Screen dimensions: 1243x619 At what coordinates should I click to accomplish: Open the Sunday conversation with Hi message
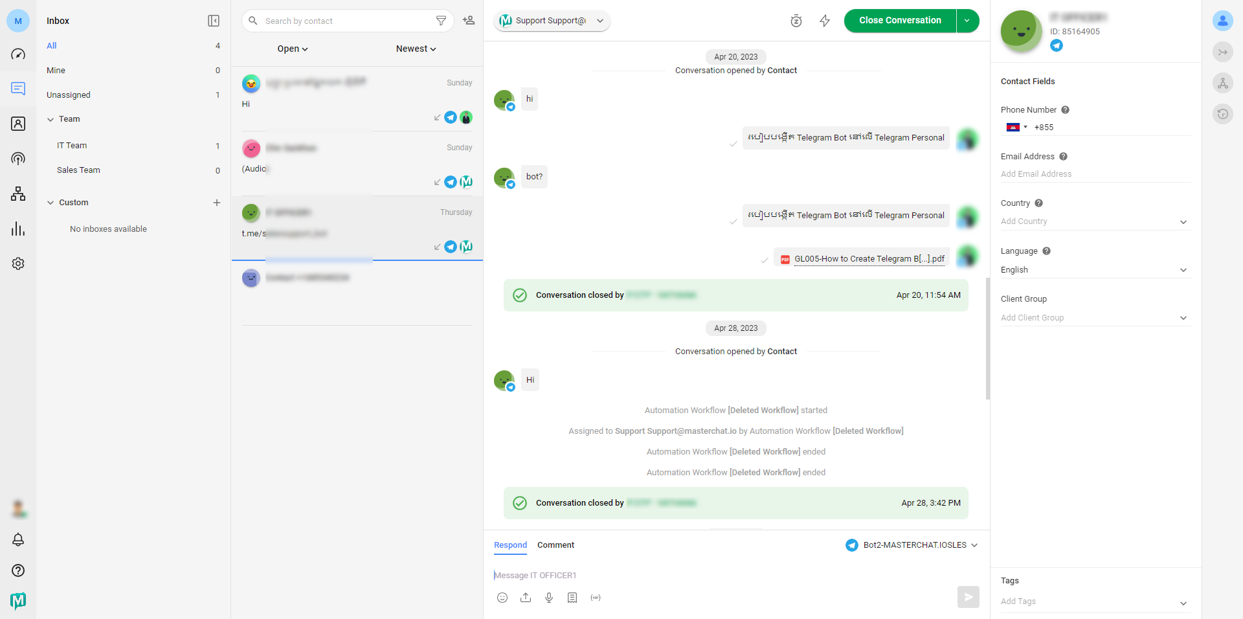[357, 98]
